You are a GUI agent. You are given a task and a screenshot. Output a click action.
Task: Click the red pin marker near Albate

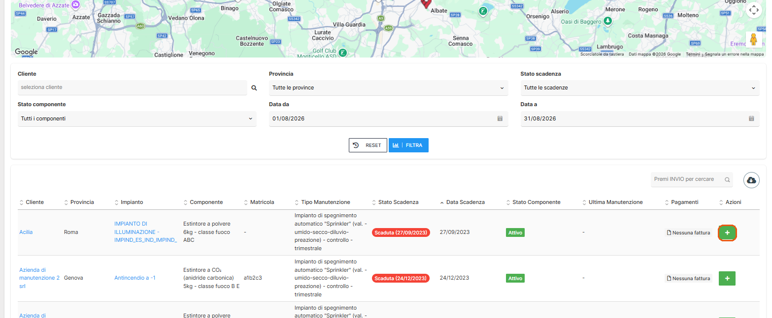(426, 3)
